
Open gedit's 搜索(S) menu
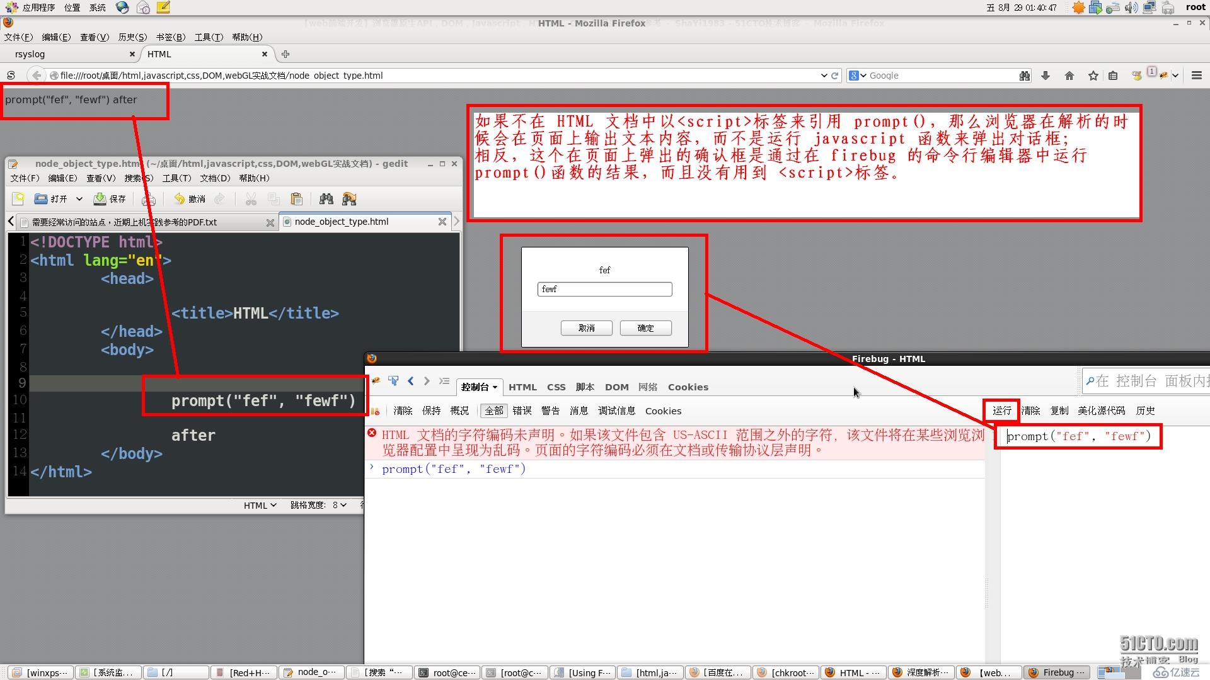(139, 178)
